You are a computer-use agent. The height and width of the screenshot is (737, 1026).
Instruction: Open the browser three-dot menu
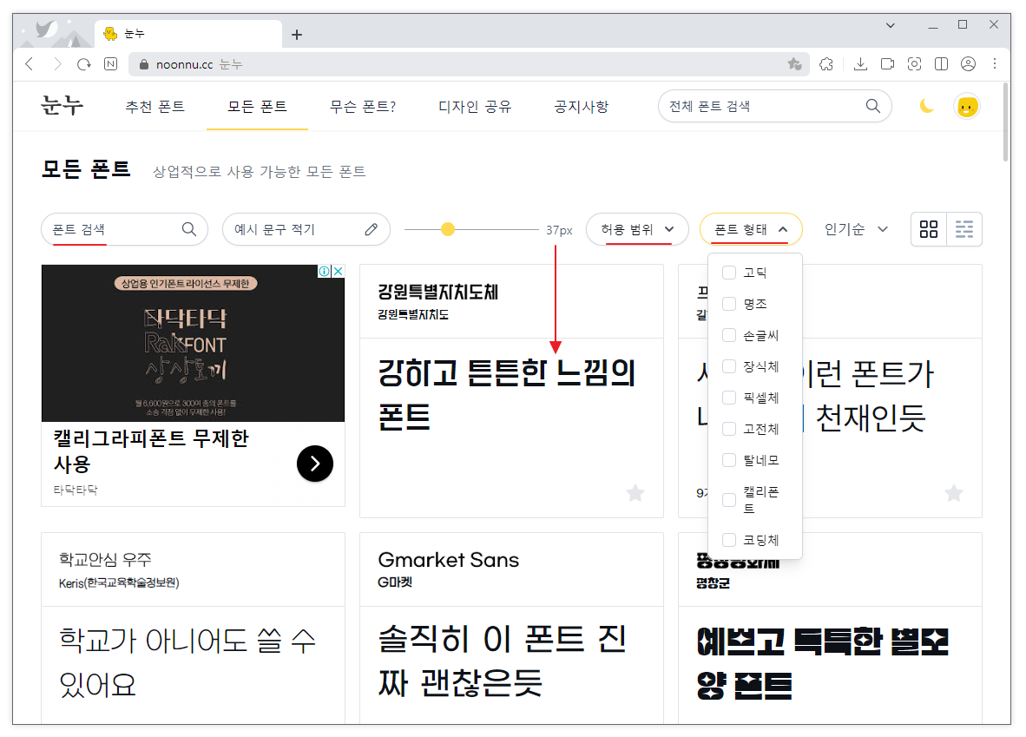pos(995,64)
